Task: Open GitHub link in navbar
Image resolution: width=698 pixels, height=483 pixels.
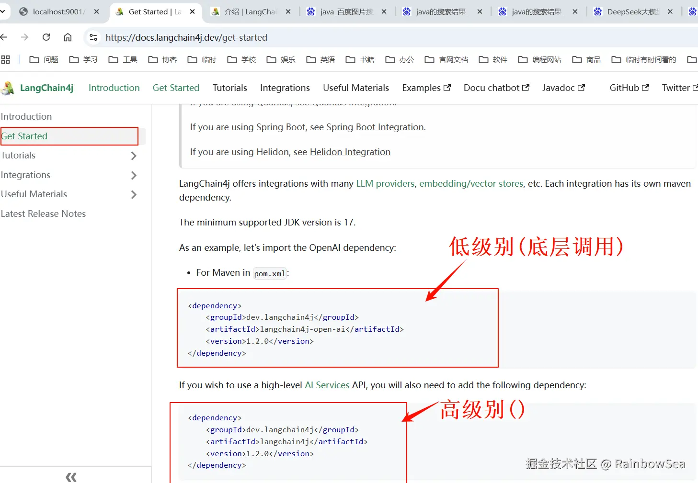Action: pos(629,88)
